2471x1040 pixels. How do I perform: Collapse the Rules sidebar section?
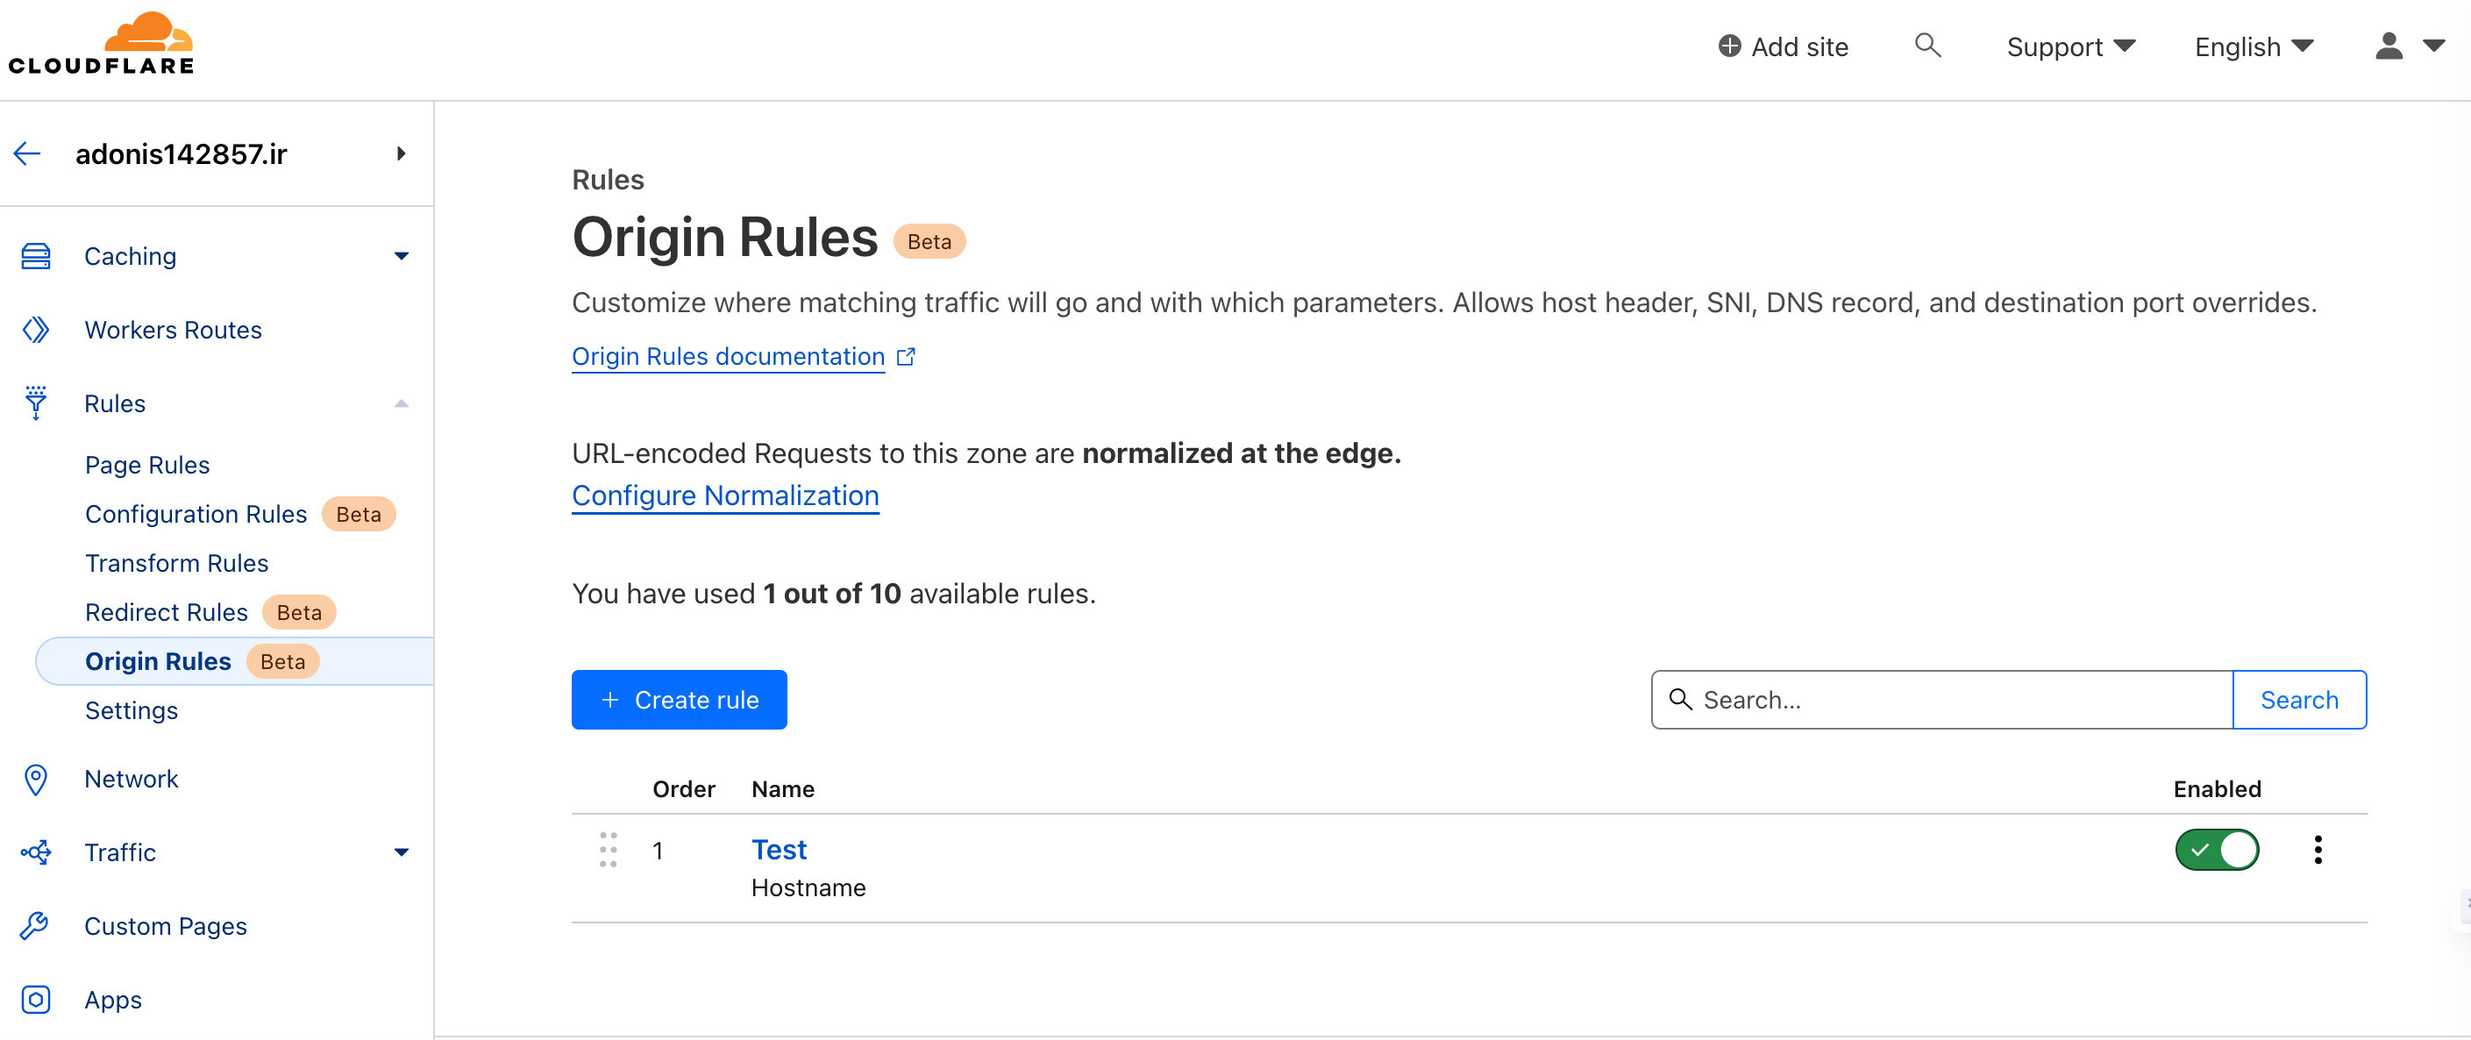401,404
